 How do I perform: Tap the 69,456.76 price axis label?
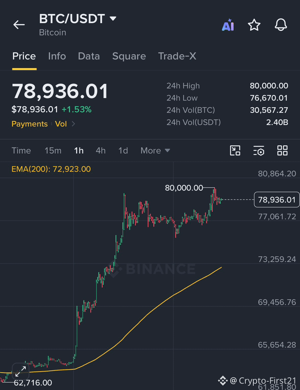277,302
